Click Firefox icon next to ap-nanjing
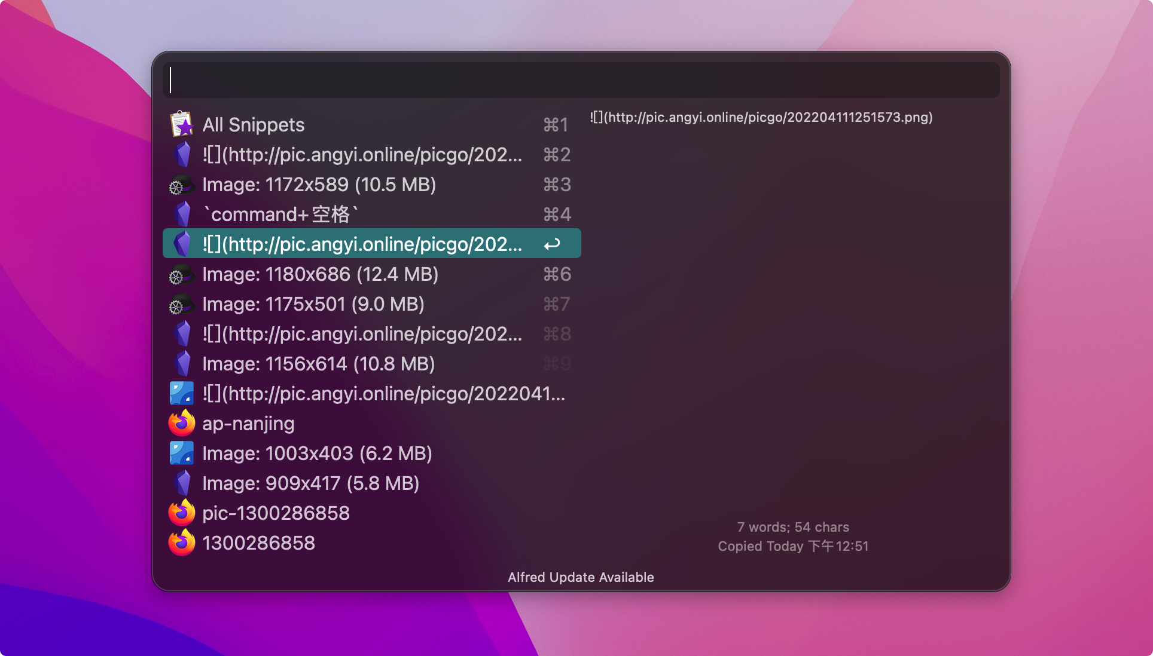Viewport: 1153px width, 656px height. tap(182, 423)
